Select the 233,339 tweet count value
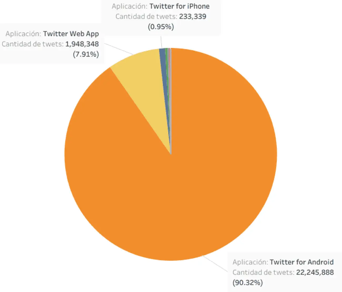The height and width of the screenshot is (292, 342). pos(193,16)
